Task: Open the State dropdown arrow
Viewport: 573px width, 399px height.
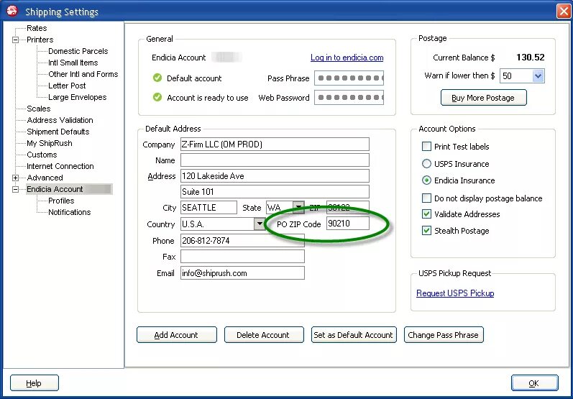Action: [x=298, y=208]
